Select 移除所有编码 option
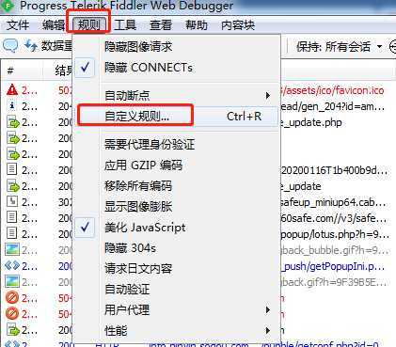Image resolution: width=396 pixels, height=347 pixels. 176,186
